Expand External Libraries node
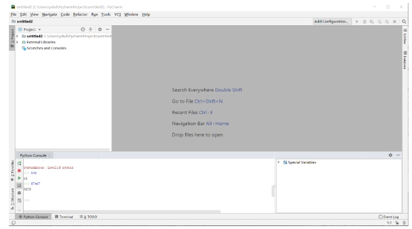Screen dimensions: 412x229 [17, 42]
